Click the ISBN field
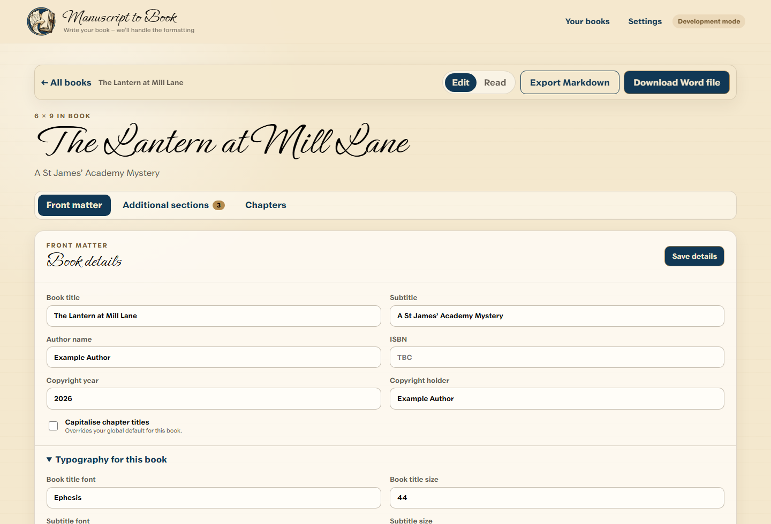771x524 pixels. pyautogui.click(x=557, y=357)
